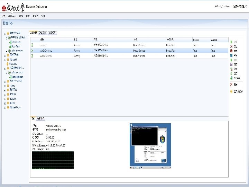The height and width of the screenshot is (187, 249).
Task: Click the MAC Address value 00:15:5D:F9:AA:37
Action: point(56,145)
